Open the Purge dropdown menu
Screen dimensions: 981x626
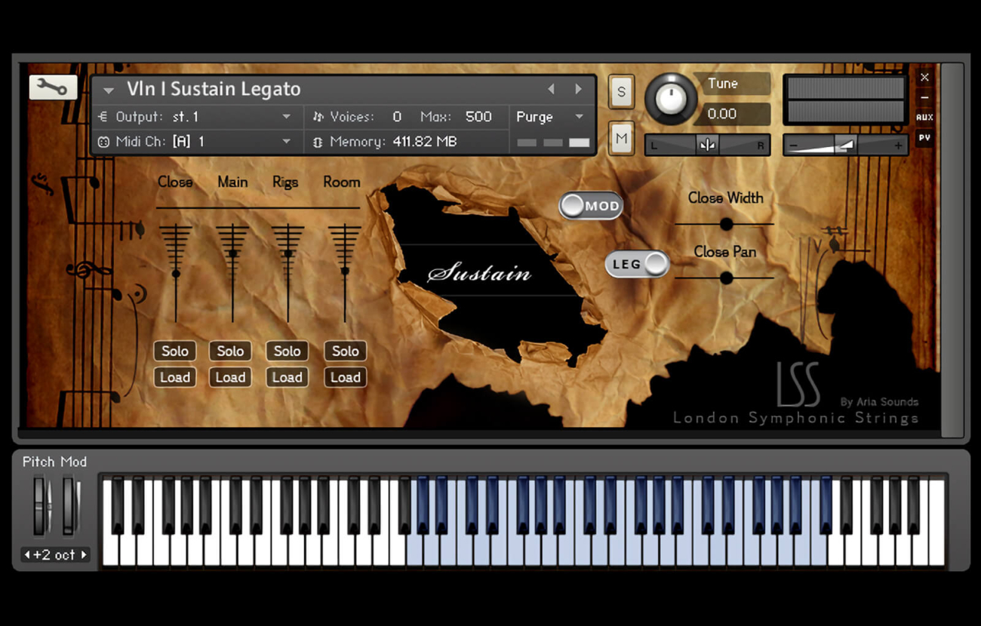[x=579, y=117]
